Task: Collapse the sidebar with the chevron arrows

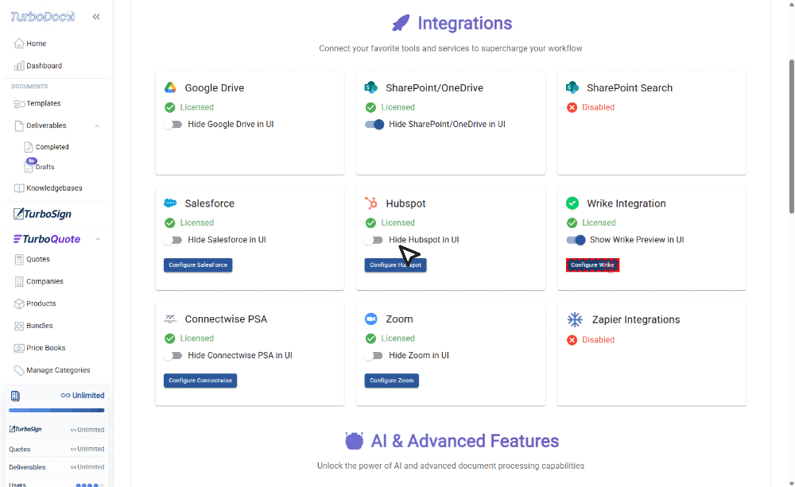Action: (96, 16)
